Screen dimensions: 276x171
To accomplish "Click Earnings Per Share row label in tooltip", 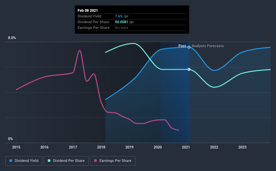I will pyautogui.click(x=94, y=28).
